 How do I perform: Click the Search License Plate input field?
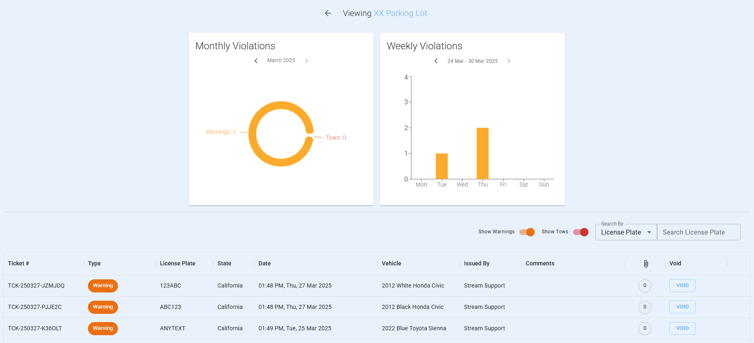(698, 232)
